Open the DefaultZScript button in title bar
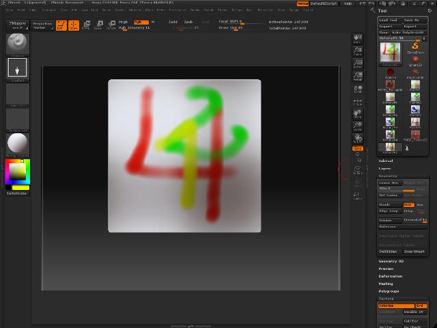Image resolution: width=437 pixels, height=328 pixels. pos(324,3)
